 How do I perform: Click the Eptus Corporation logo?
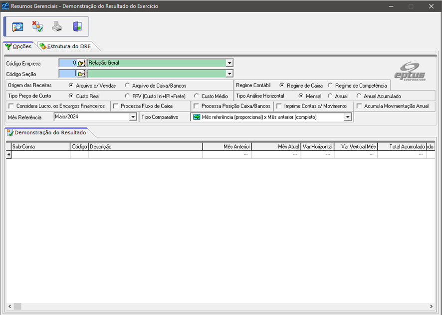point(410,72)
